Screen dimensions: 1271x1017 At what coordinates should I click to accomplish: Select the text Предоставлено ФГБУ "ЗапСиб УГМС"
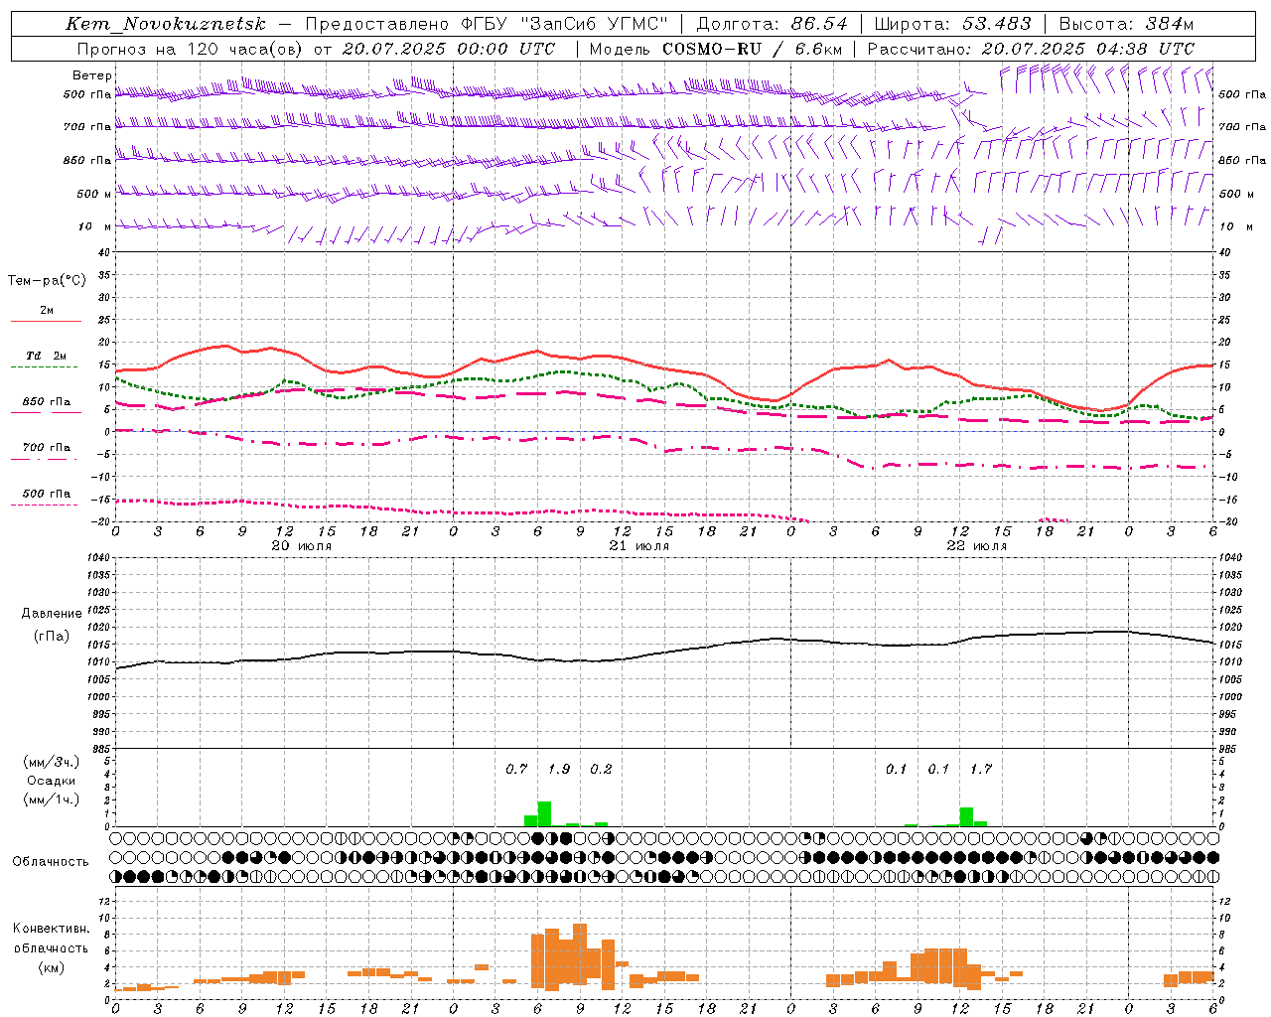click(487, 24)
